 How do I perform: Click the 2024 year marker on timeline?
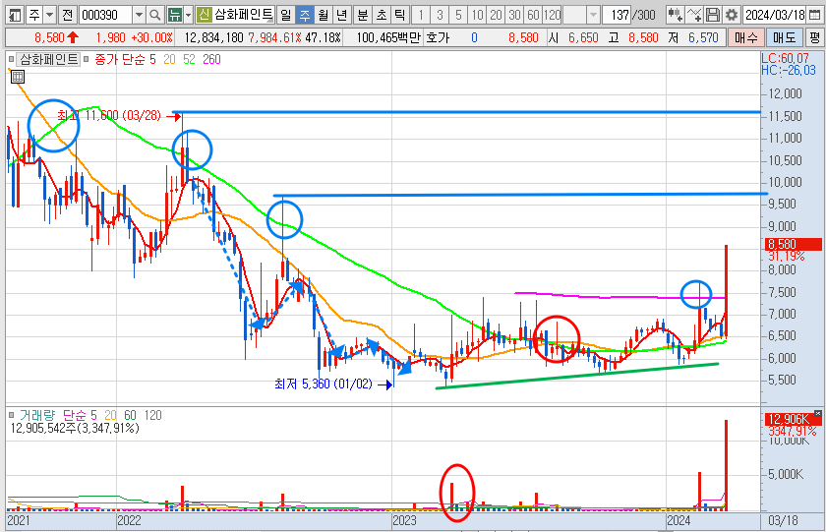click(678, 520)
